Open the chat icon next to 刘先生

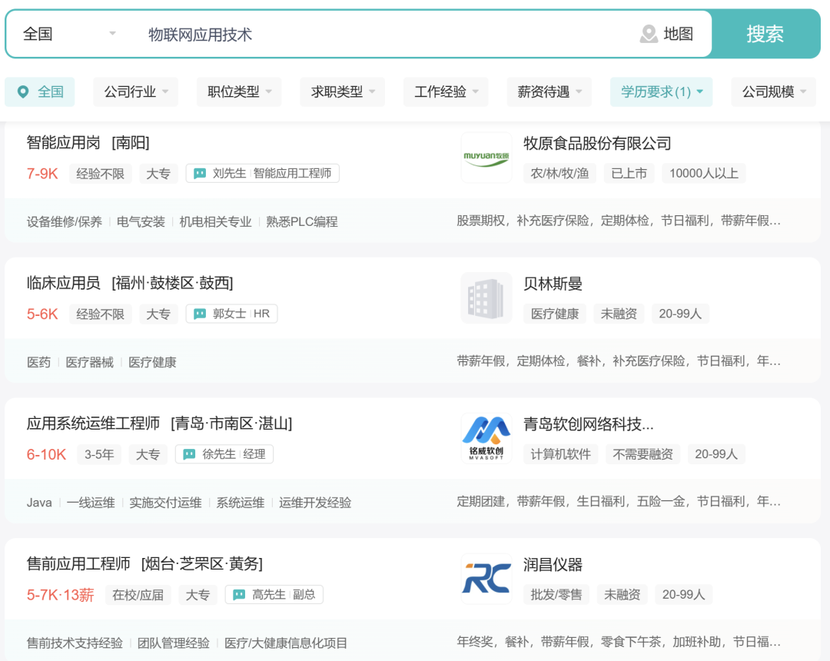pyautogui.click(x=200, y=174)
